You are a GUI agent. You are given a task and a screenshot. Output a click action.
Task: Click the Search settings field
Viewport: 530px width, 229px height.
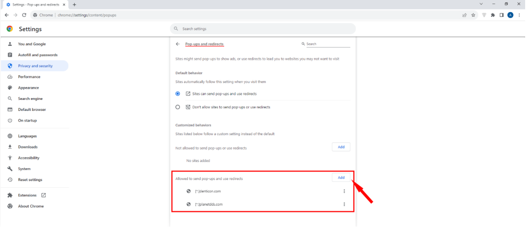point(263,29)
